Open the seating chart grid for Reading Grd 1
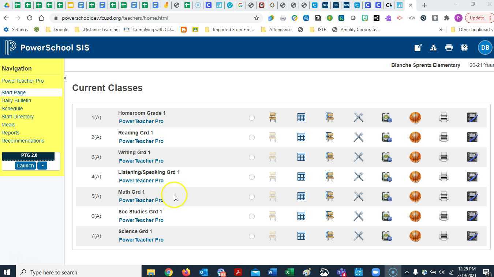 pos(301,137)
